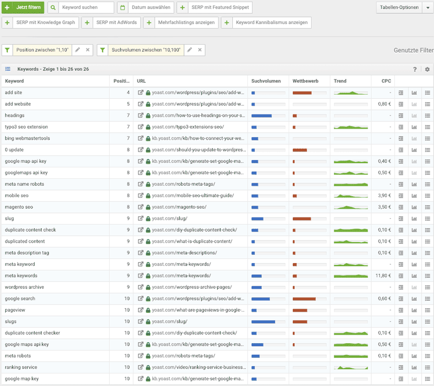This screenshot has width=434, height=386.
Task: Open external link icon for pageview row
Action: tap(141, 310)
